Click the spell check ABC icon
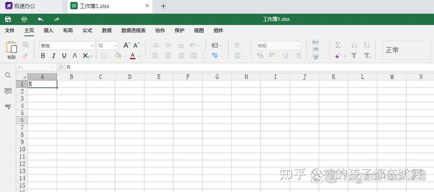 point(8,107)
